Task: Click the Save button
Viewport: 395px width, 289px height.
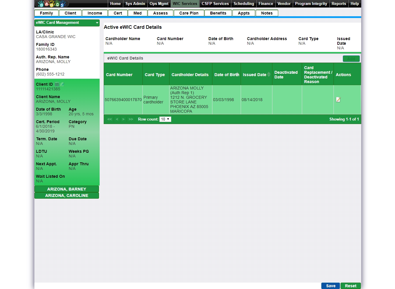Action: pos(330,286)
